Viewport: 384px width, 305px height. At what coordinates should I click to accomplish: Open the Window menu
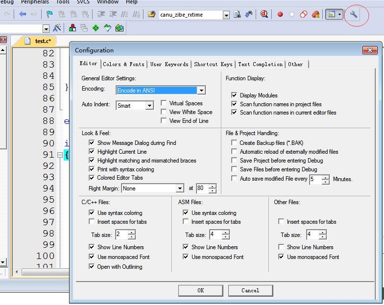point(108,2)
